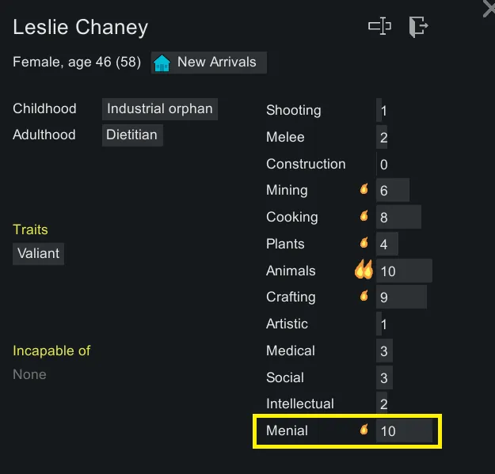Click the flame icon next to Menial
The width and height of the screenshot is (495, 474).
pos(364,430)
